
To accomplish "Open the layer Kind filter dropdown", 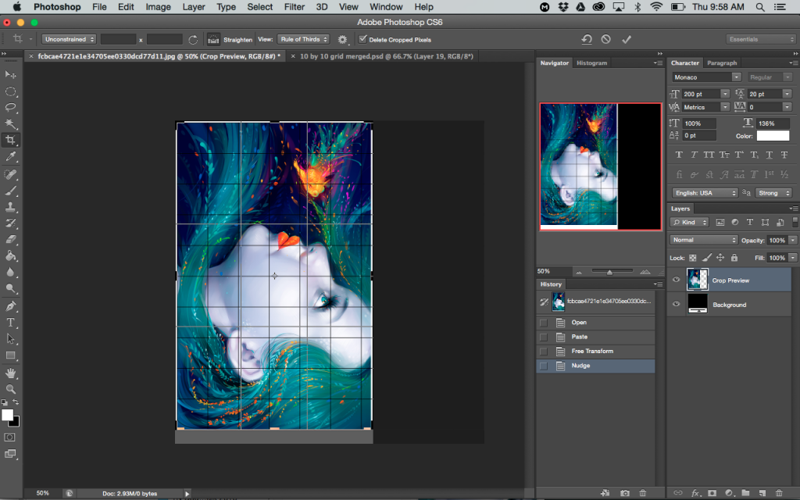I will click(x=689, y=222).
